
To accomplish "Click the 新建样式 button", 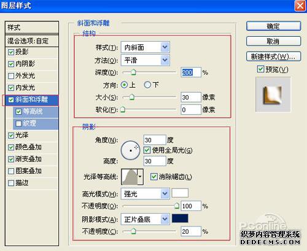I will [273, 56].
